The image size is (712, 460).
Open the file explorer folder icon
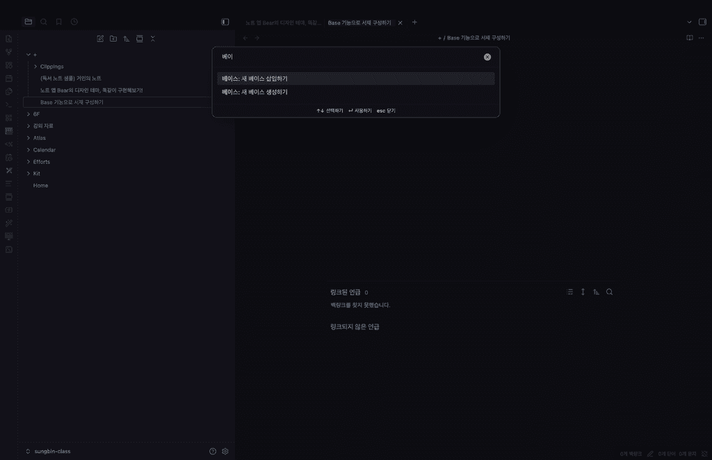(x=28, y=22)
